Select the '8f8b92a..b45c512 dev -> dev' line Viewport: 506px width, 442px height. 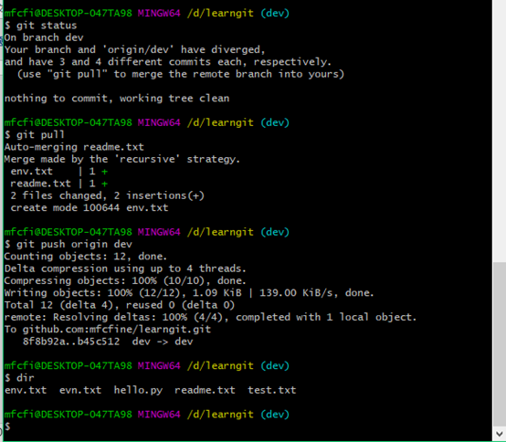point(108,342)
